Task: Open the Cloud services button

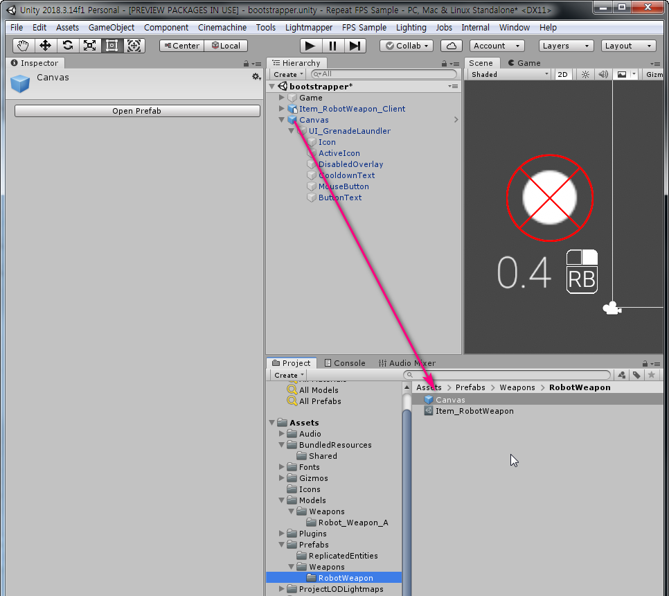Action: click(x=452, y=46)
